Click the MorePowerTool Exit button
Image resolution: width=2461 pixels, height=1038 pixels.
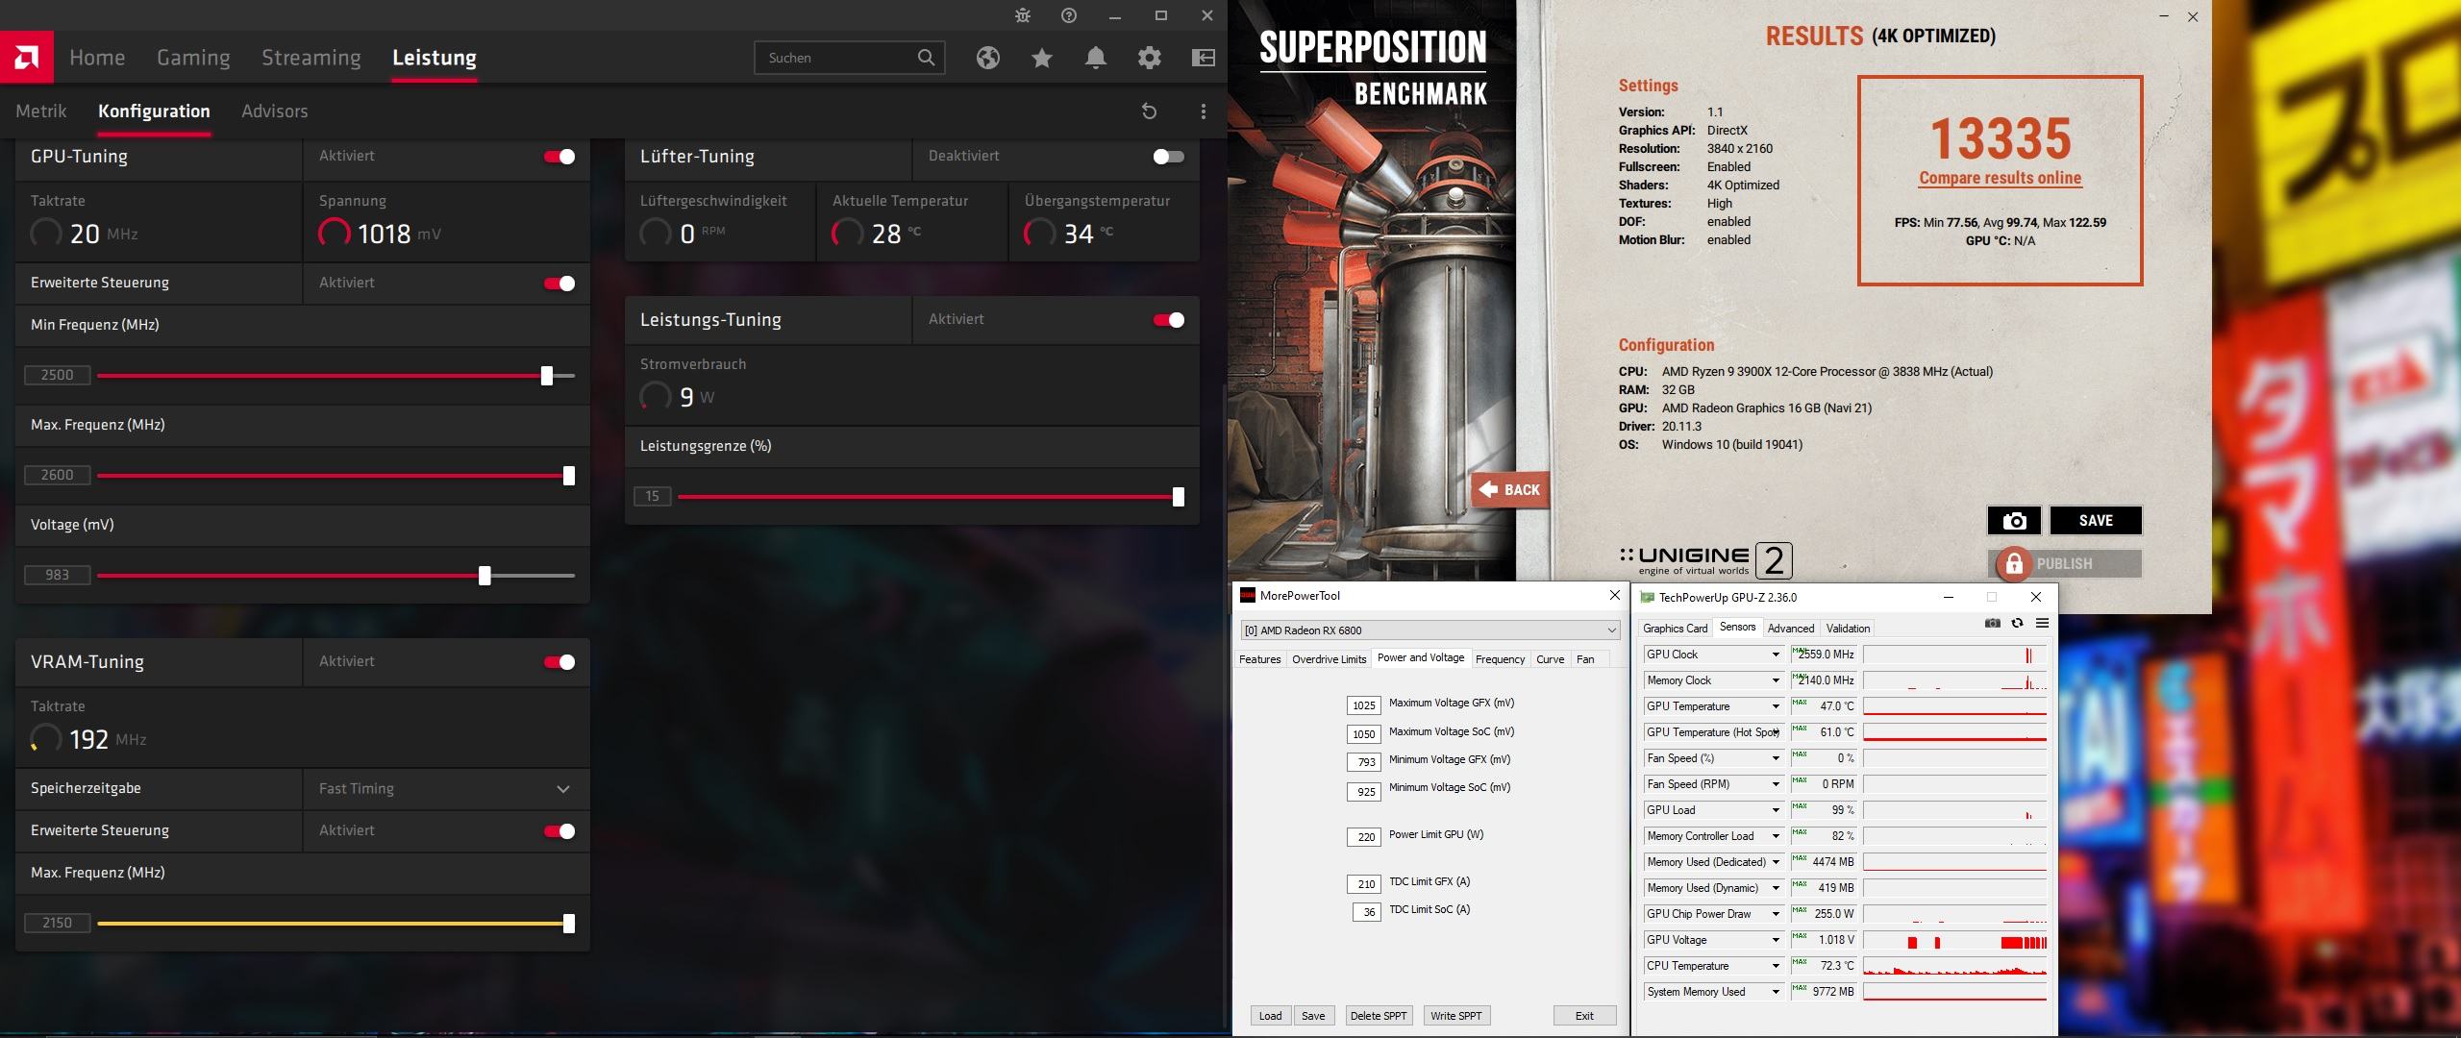(1584, 1016)
